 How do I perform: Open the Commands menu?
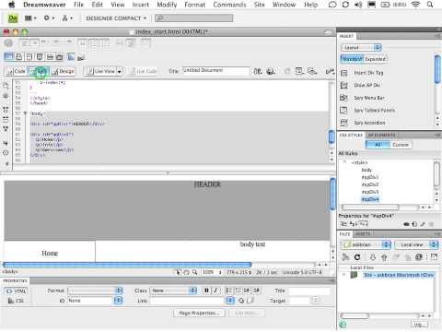(x=229, y=5)
